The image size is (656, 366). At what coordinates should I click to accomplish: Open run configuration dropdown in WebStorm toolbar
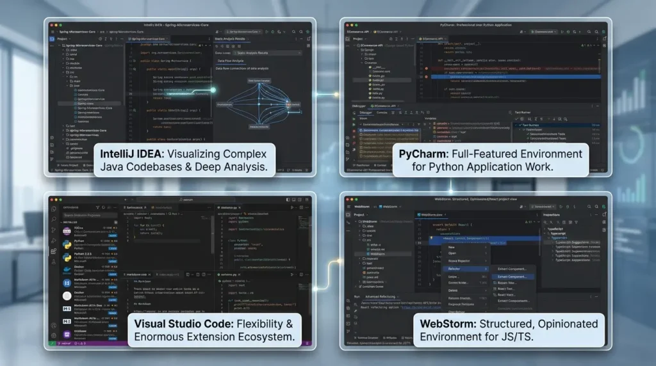543,207
